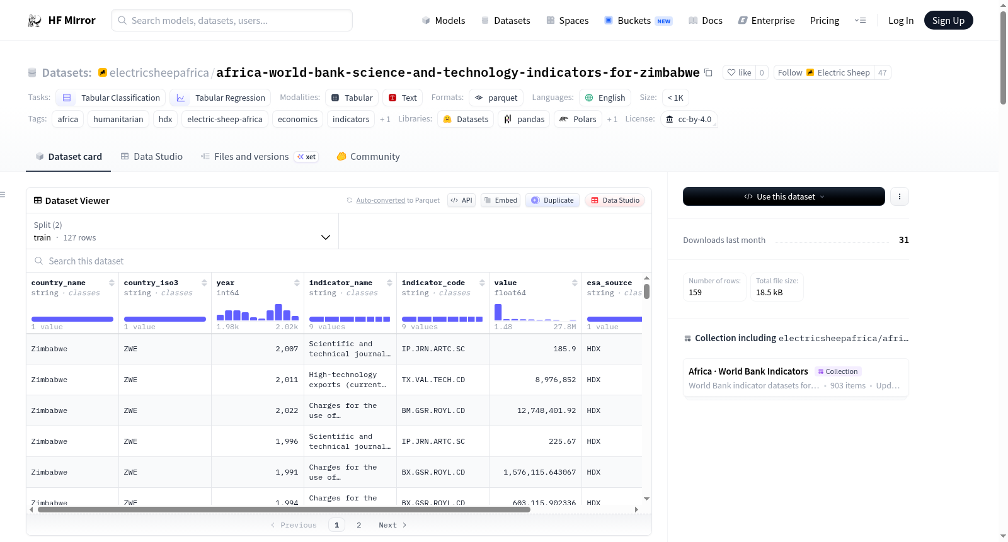Viewport: 1008px width, 542px height.
Task: Click the Tabular Regression task tag
Action: 220,98
